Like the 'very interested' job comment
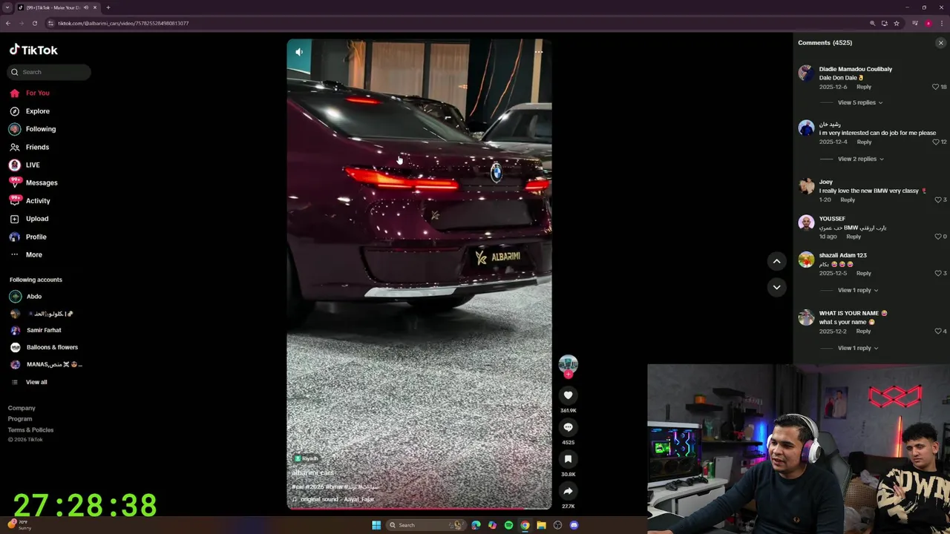The height and width of the screenshot is (534, 950). [x=935, y=142]
